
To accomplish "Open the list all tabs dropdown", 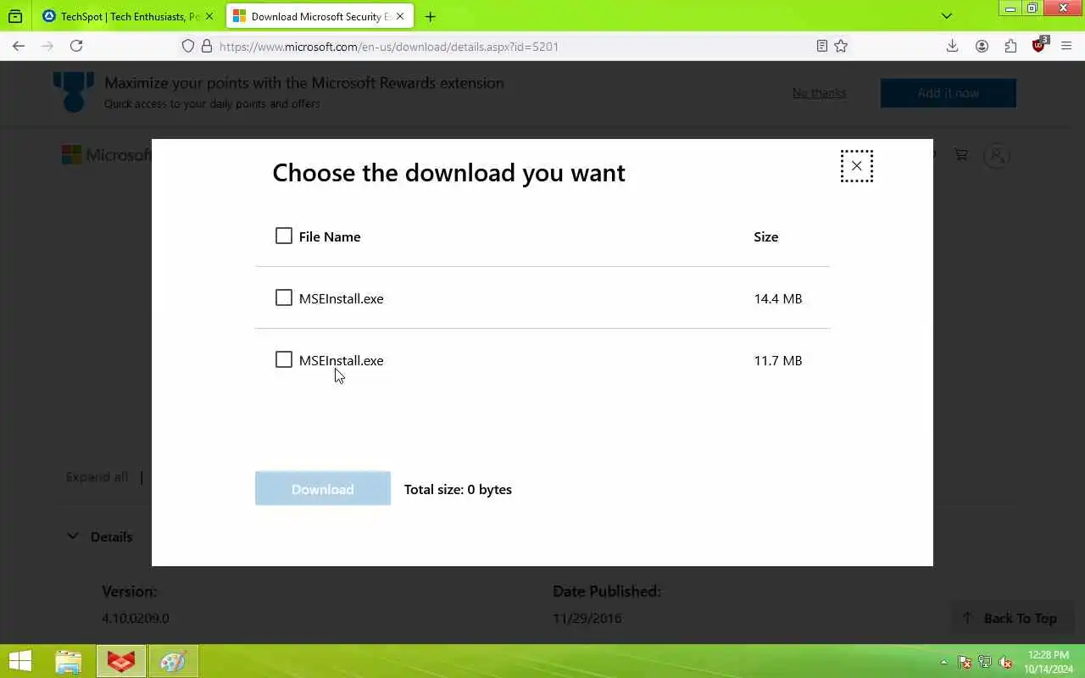I will coord(947,15).
